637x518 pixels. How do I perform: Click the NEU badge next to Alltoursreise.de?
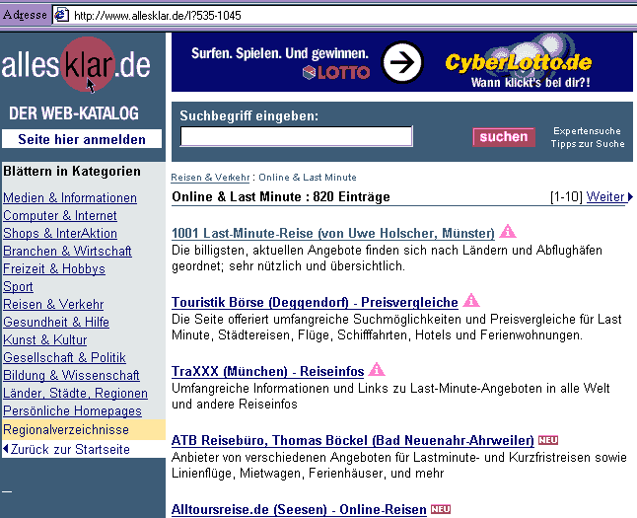coord(441,509)
